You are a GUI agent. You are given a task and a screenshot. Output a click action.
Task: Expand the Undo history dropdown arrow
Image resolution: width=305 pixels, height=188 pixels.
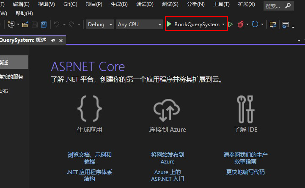tap(64, 25)
